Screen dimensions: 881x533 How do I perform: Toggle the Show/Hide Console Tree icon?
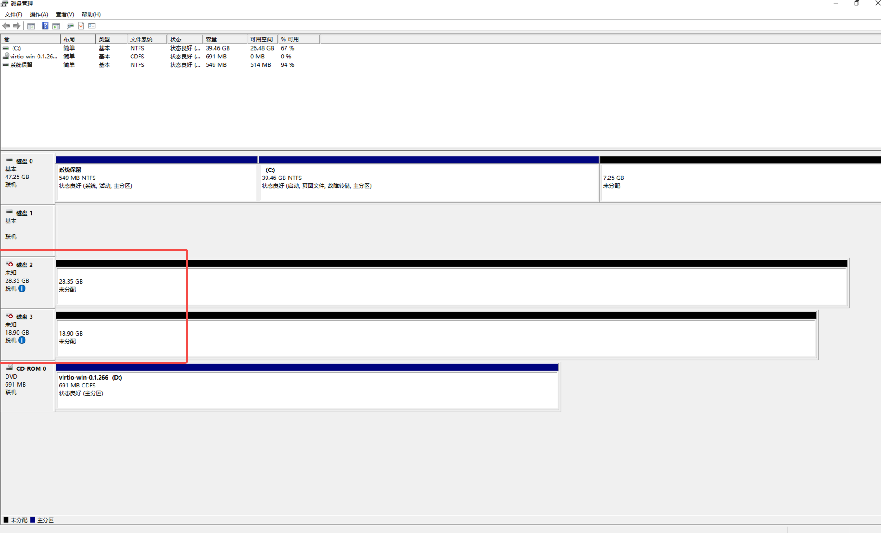31,26
